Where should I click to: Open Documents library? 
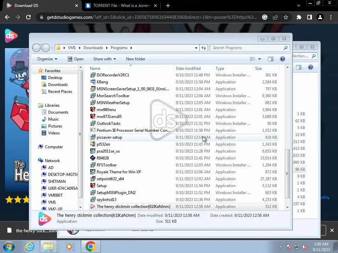[58, 112]
